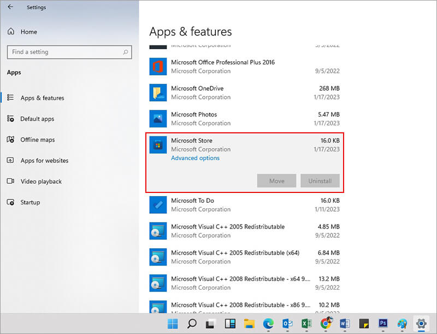437x334 pixels.
Task: Select Visual C++ 2008 Redistributable - x64
Action: tap(244, 283)
